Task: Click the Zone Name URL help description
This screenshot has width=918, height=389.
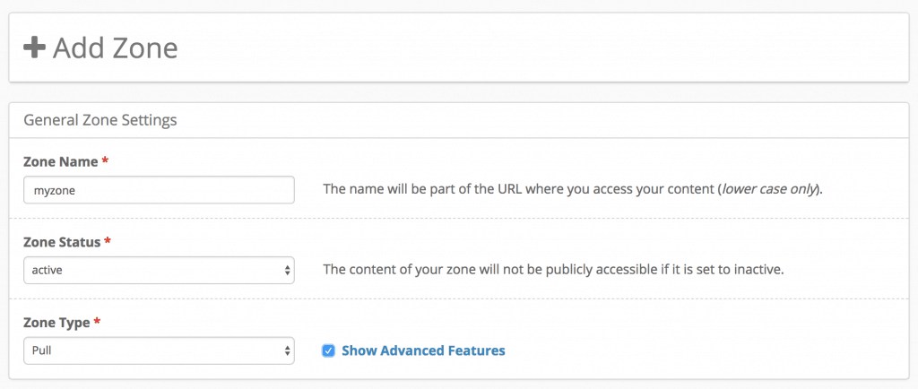Action: tap(520, 190)
